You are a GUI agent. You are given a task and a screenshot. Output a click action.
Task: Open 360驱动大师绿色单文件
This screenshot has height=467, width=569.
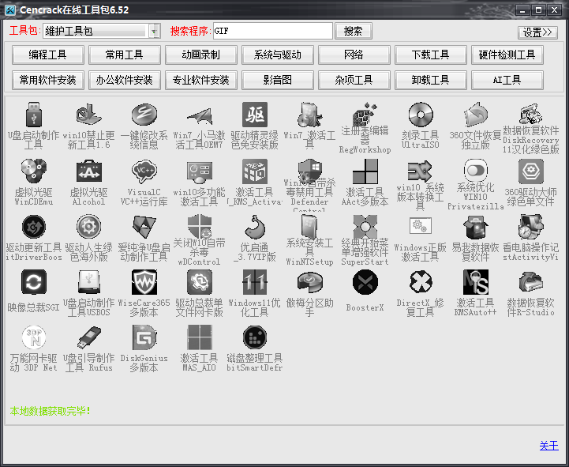coord(530,171)
